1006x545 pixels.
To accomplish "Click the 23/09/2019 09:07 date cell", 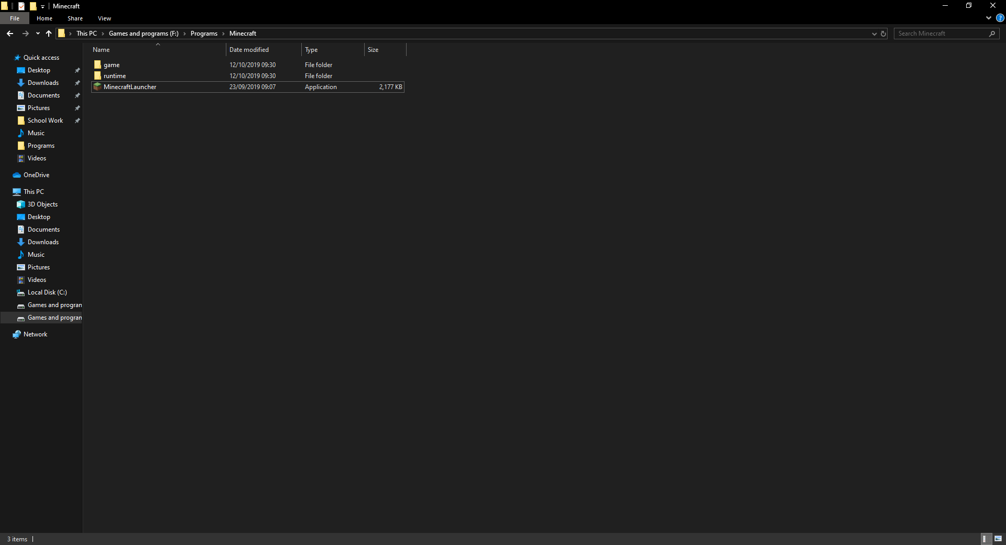I will tap(253, 87).
